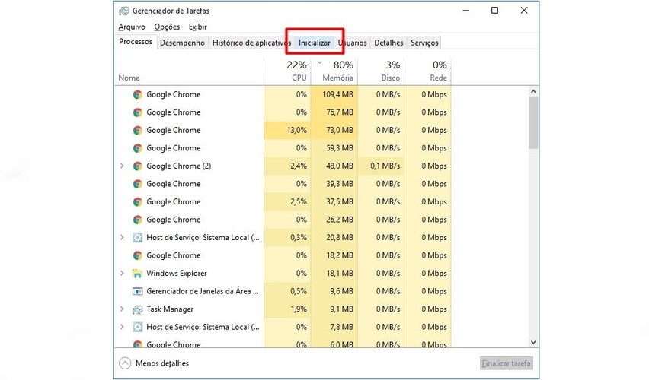This screenshot has width=649, height=380.
Task: Select the 2,5% CPU cell
Action: 287,201
